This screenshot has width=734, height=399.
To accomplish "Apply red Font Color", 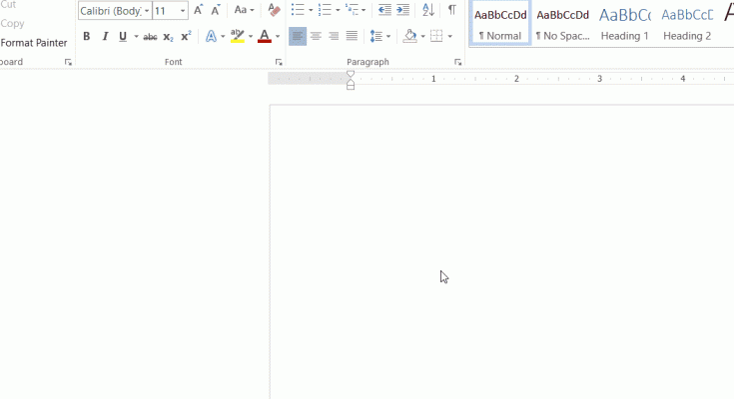I will click(265, 37).
